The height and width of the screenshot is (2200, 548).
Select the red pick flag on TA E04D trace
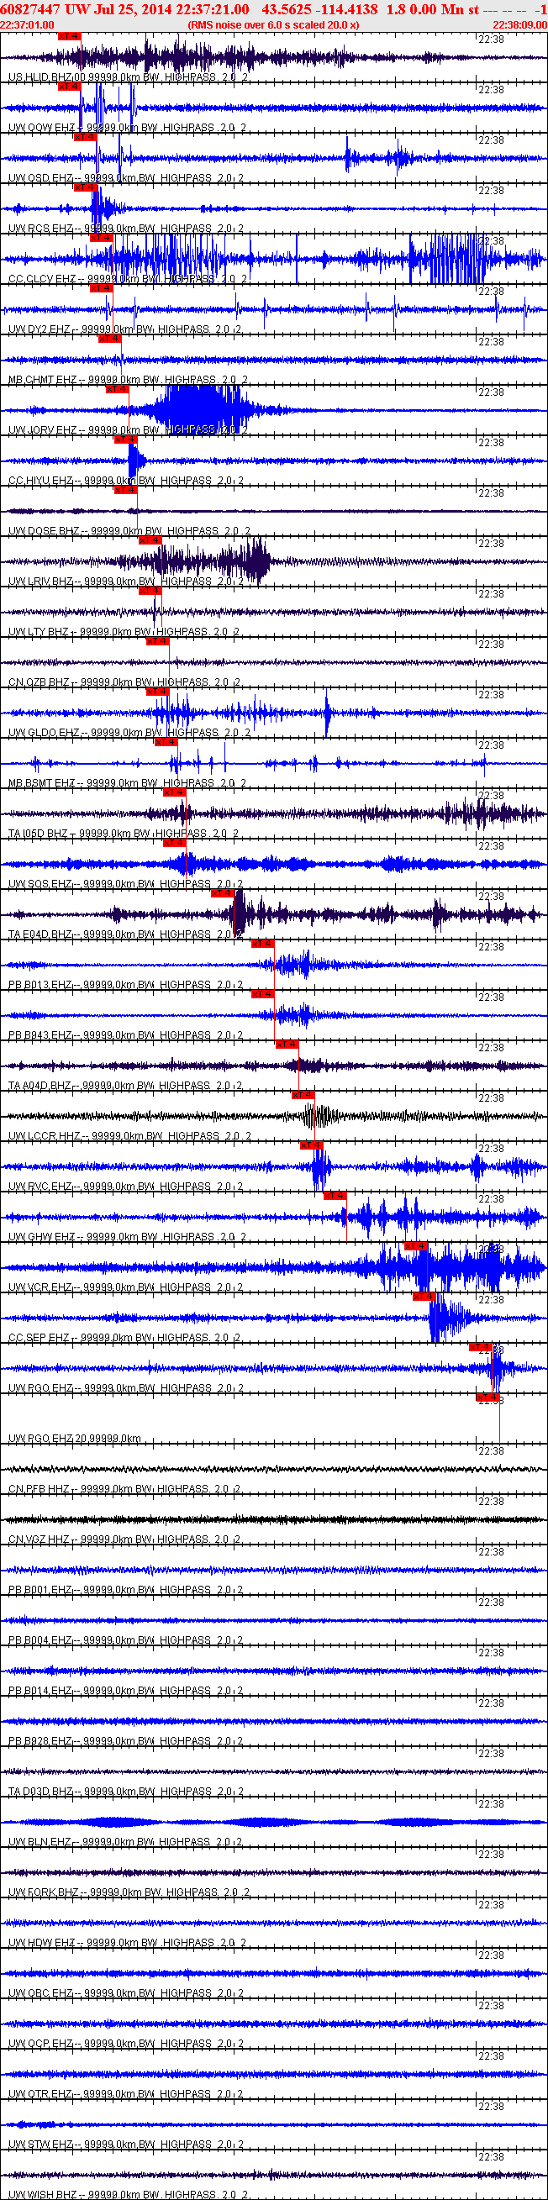pos(222,892)
